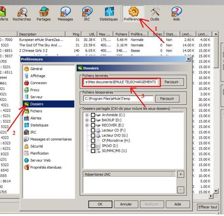Click Parcourir for Fichiers temporaires
Viewport: 224px width, 216px height.
[x=167, y=99]
